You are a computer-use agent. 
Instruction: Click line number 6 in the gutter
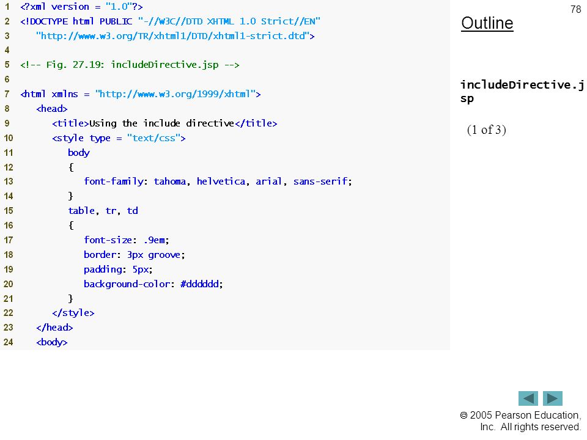7,79
